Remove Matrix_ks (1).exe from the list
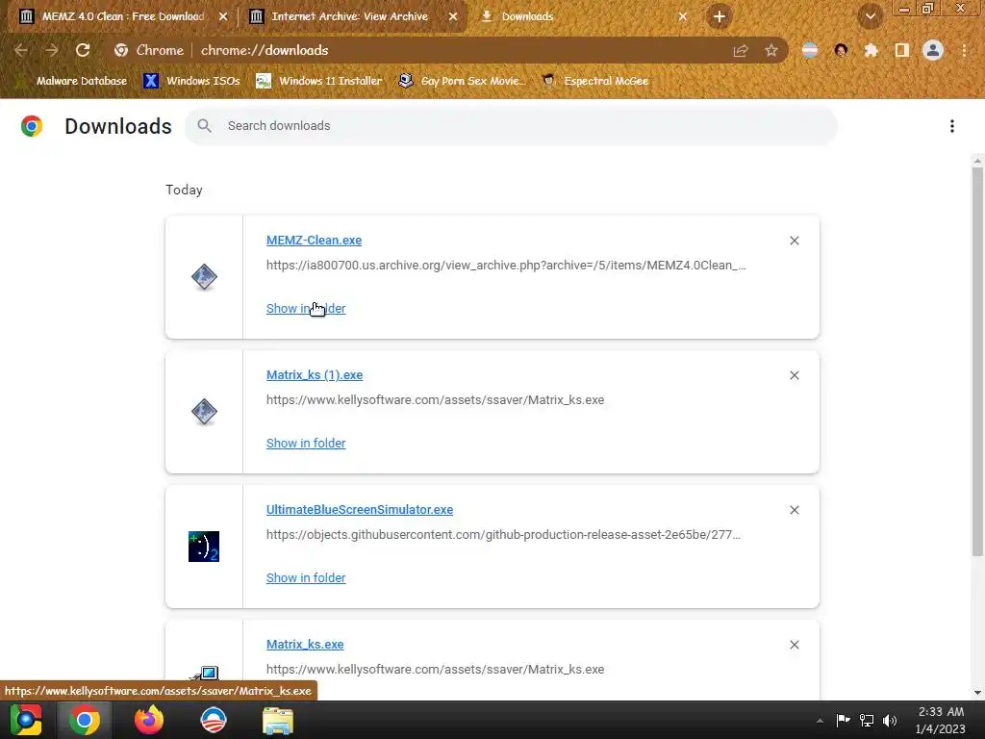Screen dimensions: 985x739 click(795, 375)
